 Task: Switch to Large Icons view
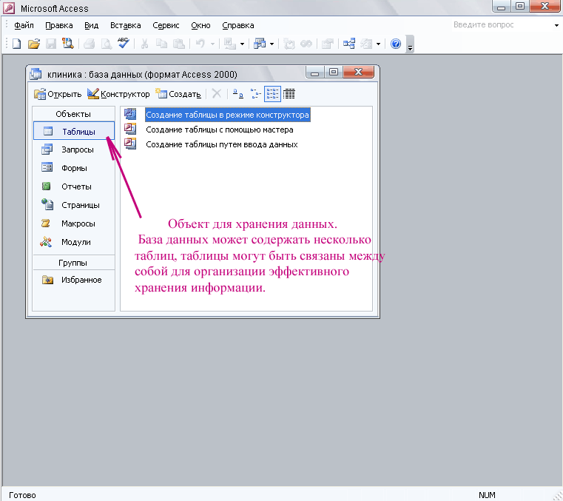click(237, 94)
